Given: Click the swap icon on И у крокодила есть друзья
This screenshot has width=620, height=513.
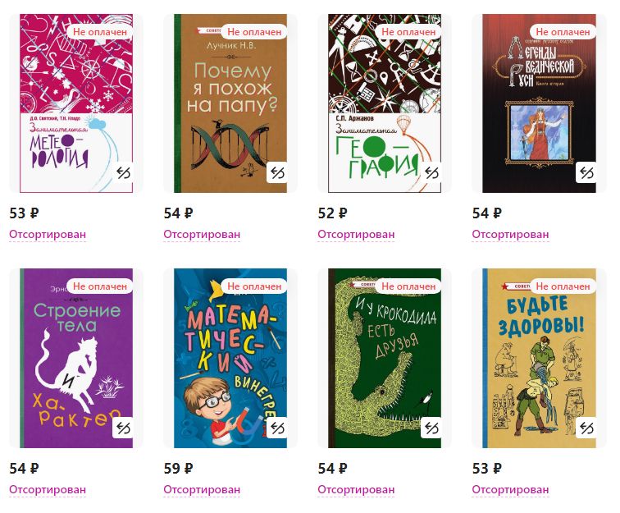Looking at the screenshot, I should tap(431, 428).
